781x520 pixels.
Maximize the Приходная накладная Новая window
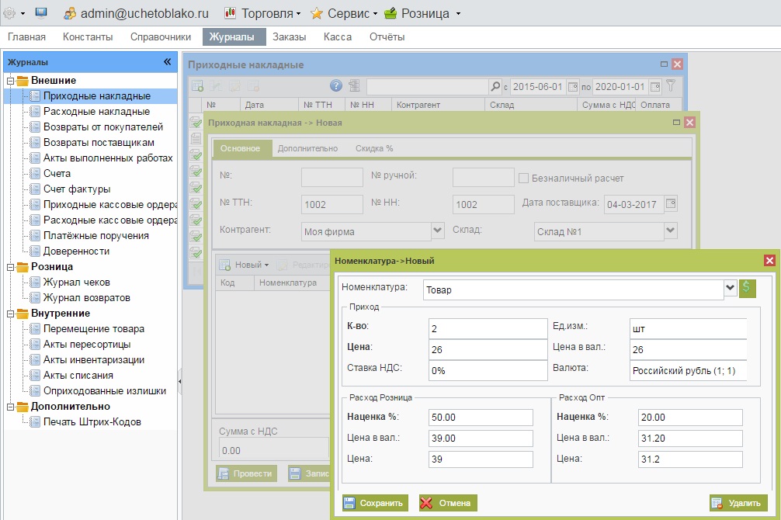coord(676,122)
